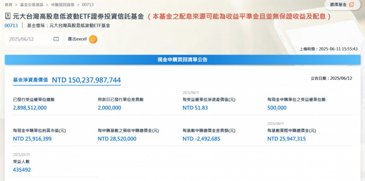Click the NTD 51.83 NAV per unit
Image resolution: width=365 pixels, height=181 pixels.
click(195, 108)
